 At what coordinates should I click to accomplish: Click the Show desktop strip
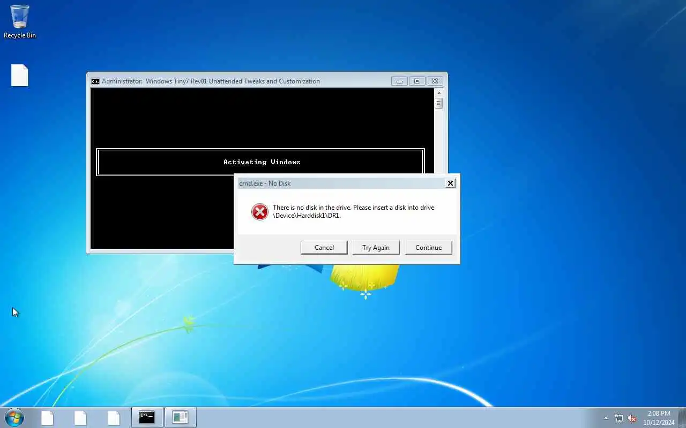point(682,418)
